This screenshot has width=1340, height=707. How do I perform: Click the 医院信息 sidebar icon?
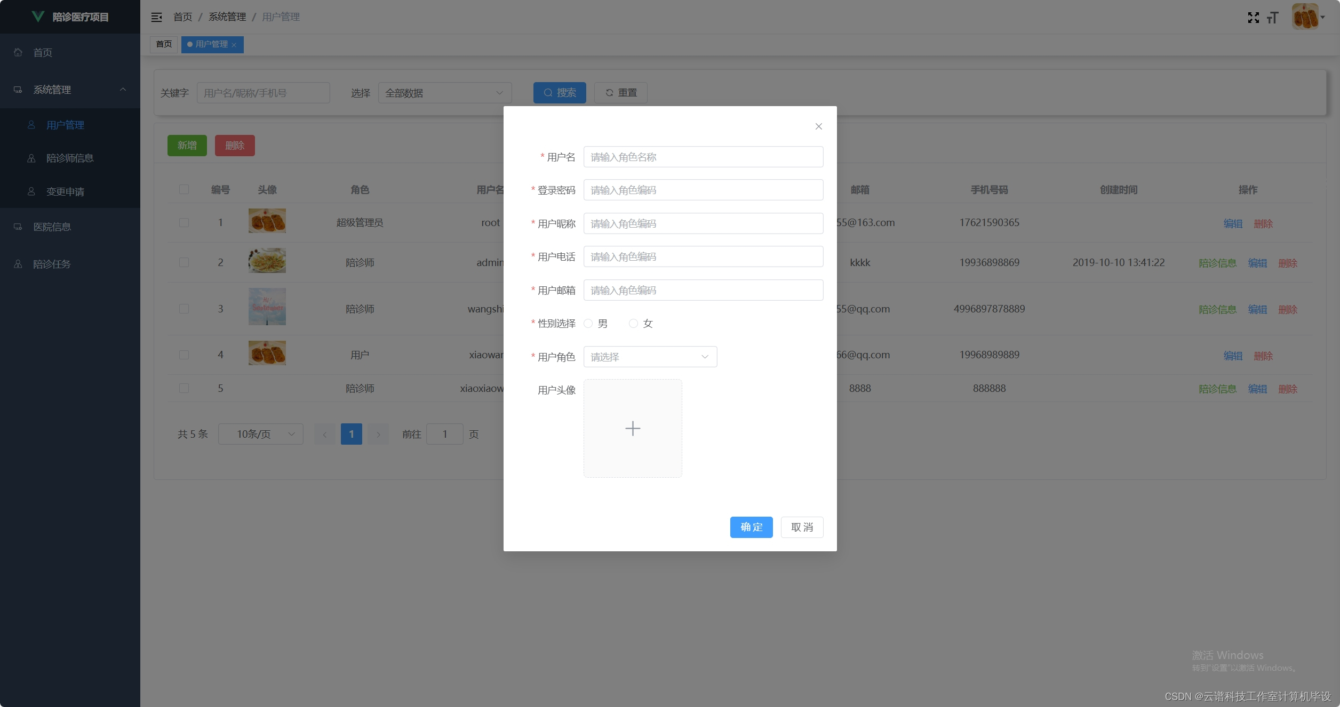click(x=18, y=227)
